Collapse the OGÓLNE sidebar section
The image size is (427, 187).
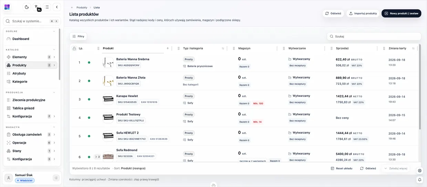pyautogui.click(x=54, y=31)
